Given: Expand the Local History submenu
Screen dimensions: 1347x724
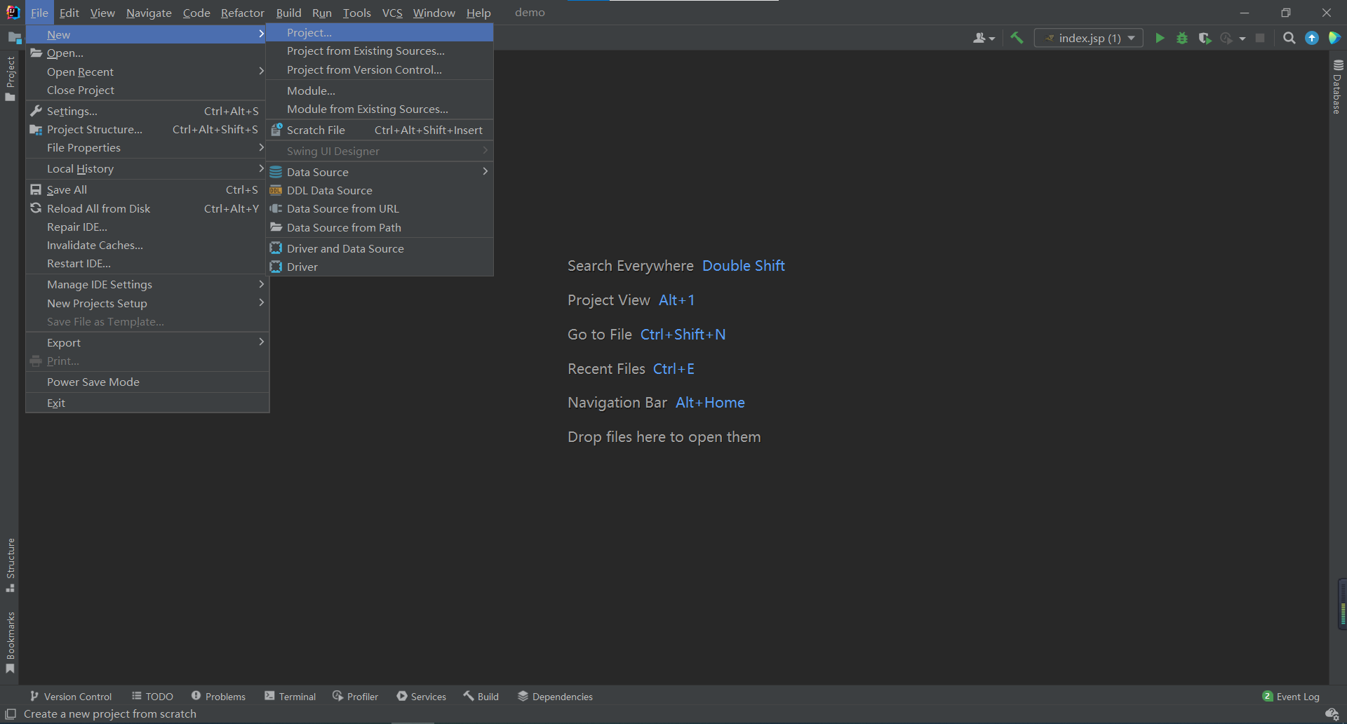Looking at the screenshot, I should click(x=147, y=168).
